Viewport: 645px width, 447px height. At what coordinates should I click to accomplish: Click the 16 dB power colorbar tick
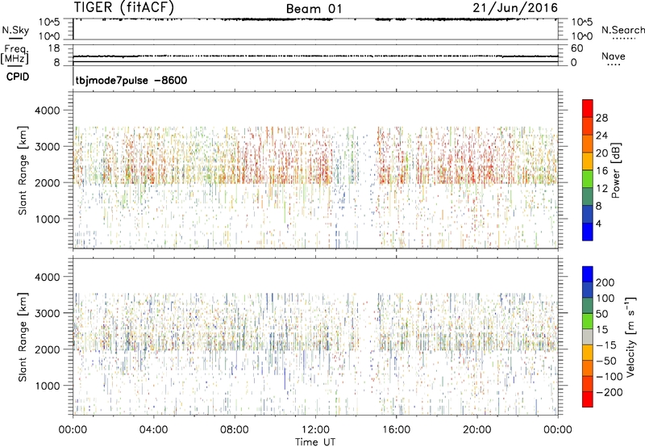[601, 171]
